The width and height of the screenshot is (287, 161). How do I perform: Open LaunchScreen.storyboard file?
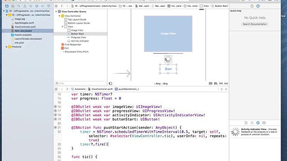click(28, 39)
